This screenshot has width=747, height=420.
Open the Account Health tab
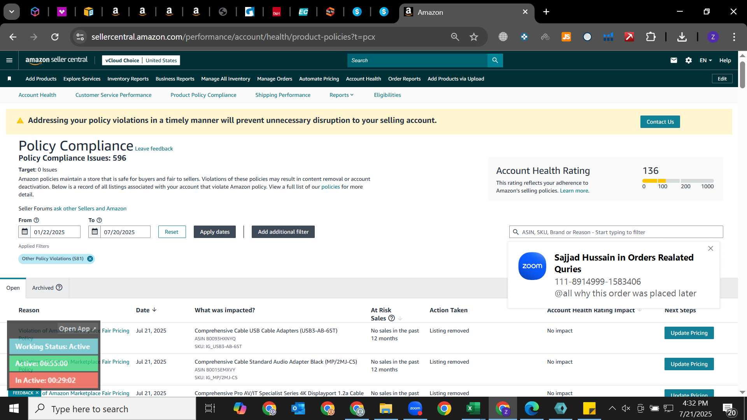[x=37, y=95]
